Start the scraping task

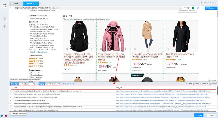[x=199, y=115]
